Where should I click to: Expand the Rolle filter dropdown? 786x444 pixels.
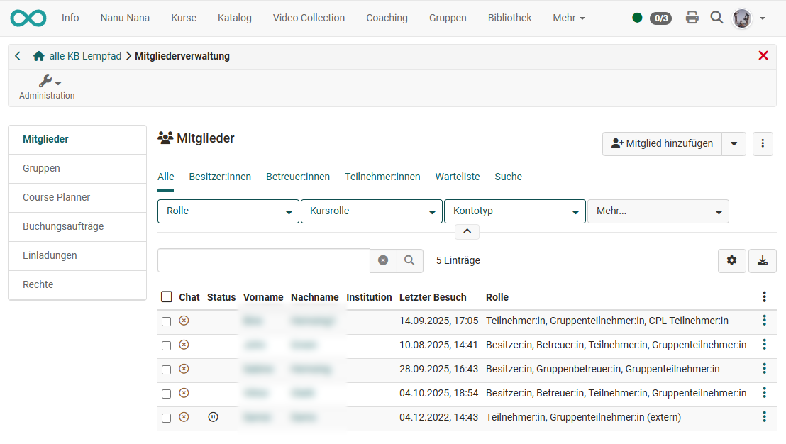click(x=228, y=211)
